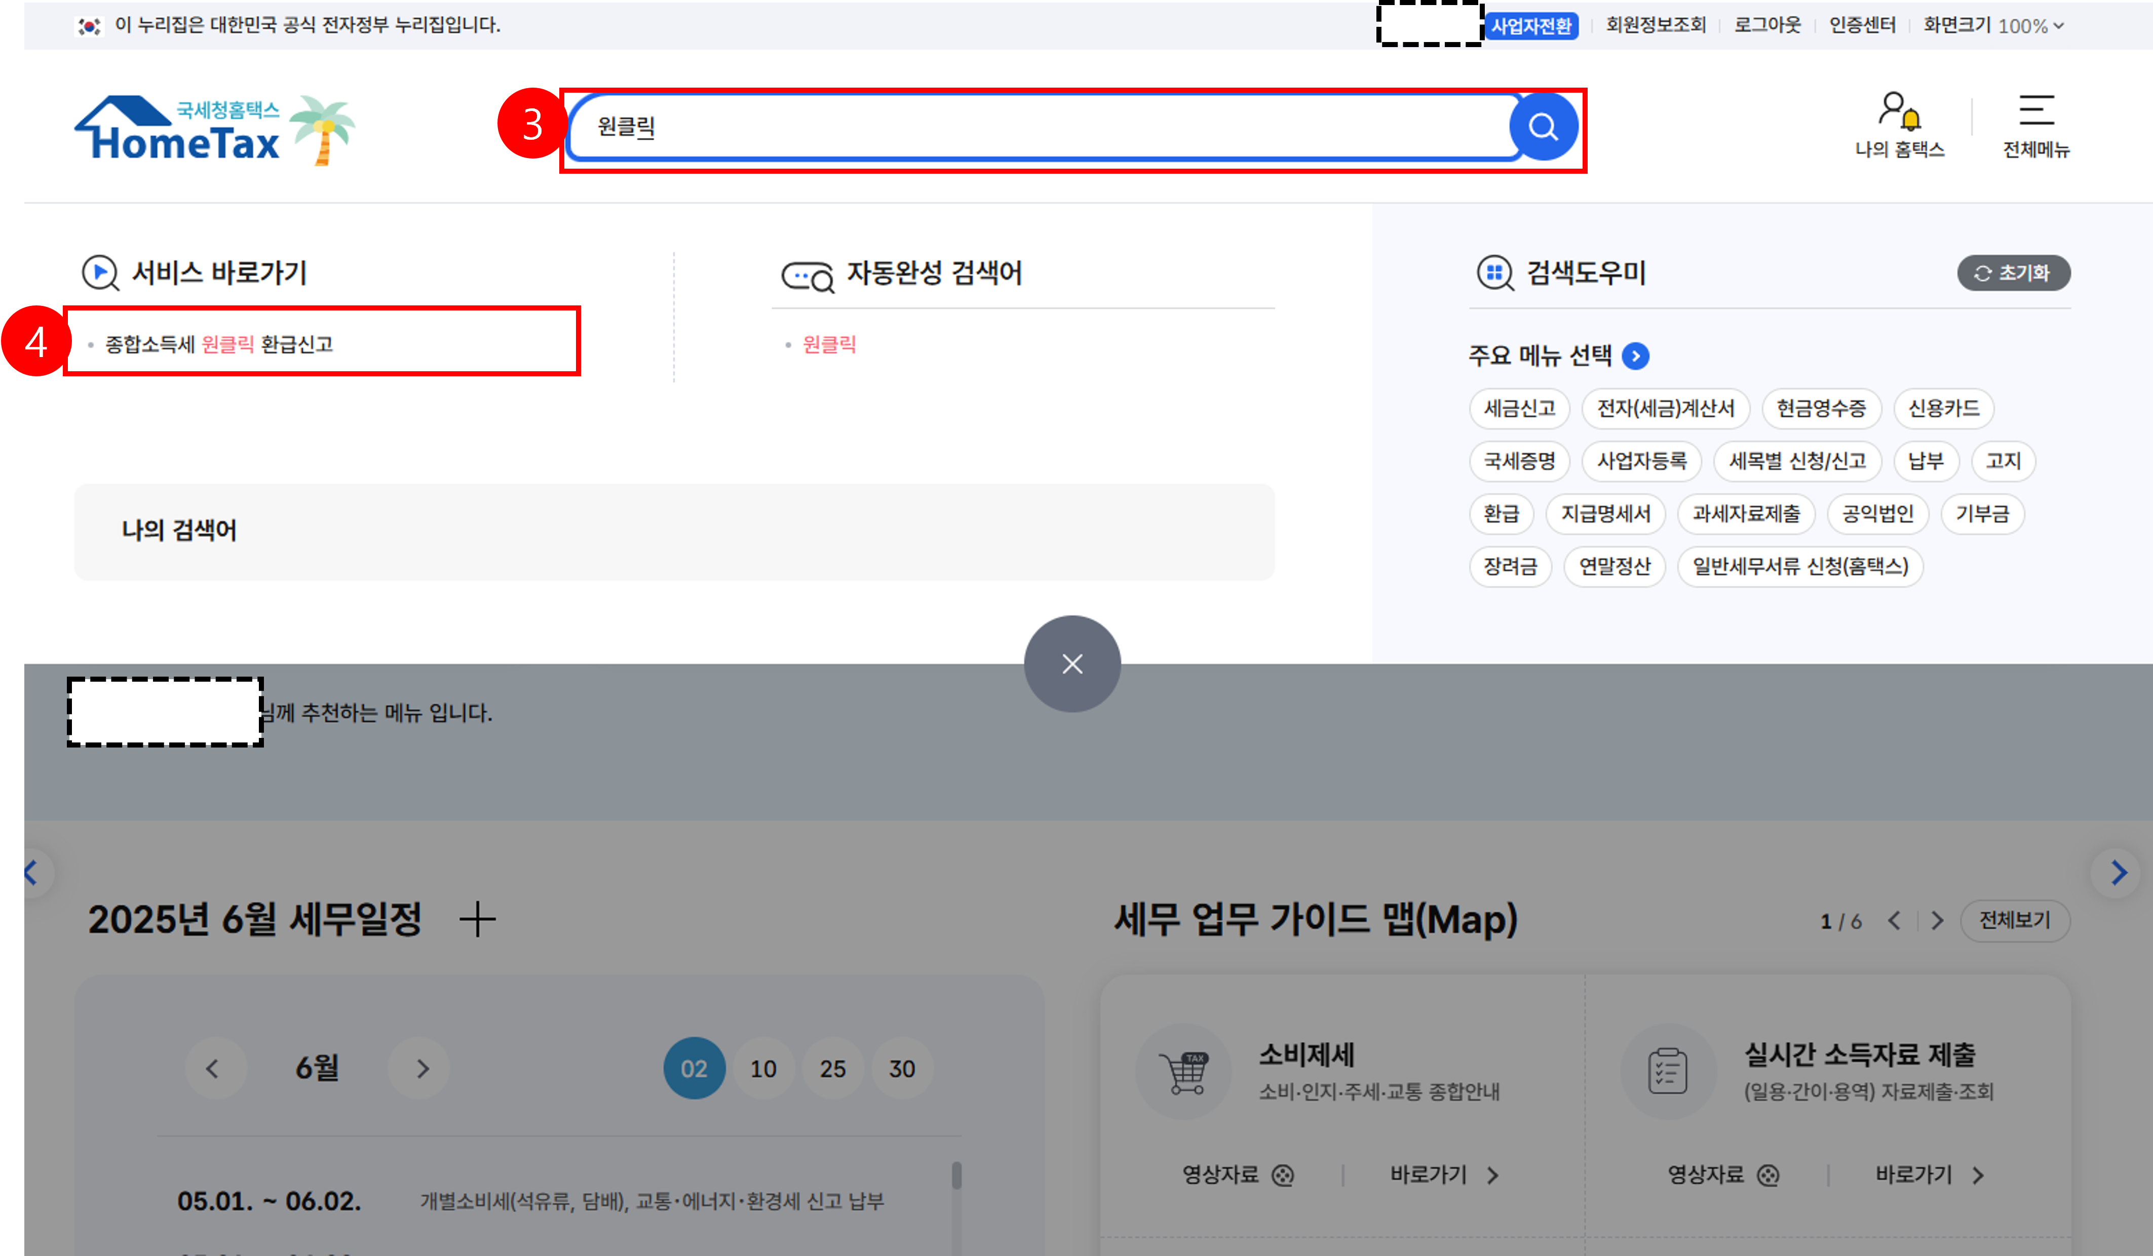Click the blue arrow next to 주요 메뉴 선택
The height and width of the screenshot is (1256, 2153).
(x=1635, y=356)
